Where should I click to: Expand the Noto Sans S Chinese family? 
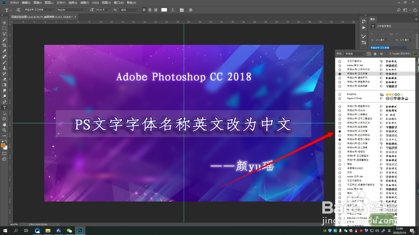click(344, 218)
